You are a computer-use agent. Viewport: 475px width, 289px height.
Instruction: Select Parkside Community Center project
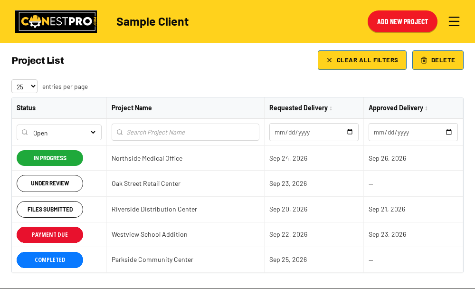(x=152, y=260)
